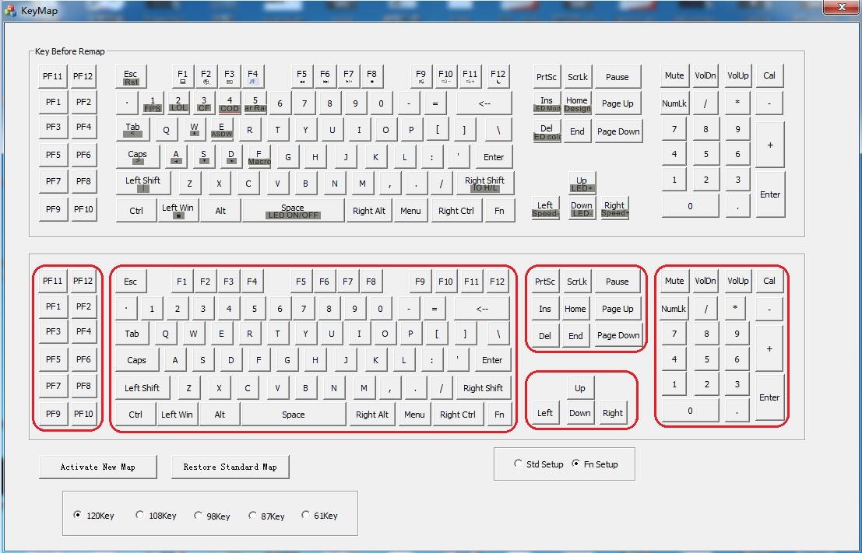
Task: Click the Esc key marked Rst
Action: coord(131,77)
